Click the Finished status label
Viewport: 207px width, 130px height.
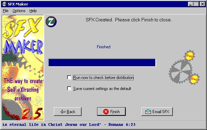pyautogui.click(x=104, y=47)
